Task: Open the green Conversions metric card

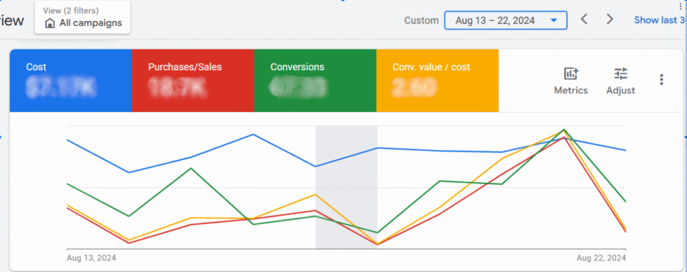Action: point(315,80)
